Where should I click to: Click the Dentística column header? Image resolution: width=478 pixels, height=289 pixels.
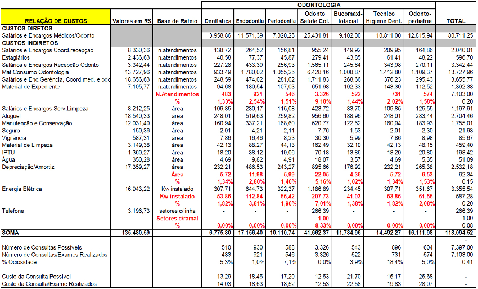218,21
